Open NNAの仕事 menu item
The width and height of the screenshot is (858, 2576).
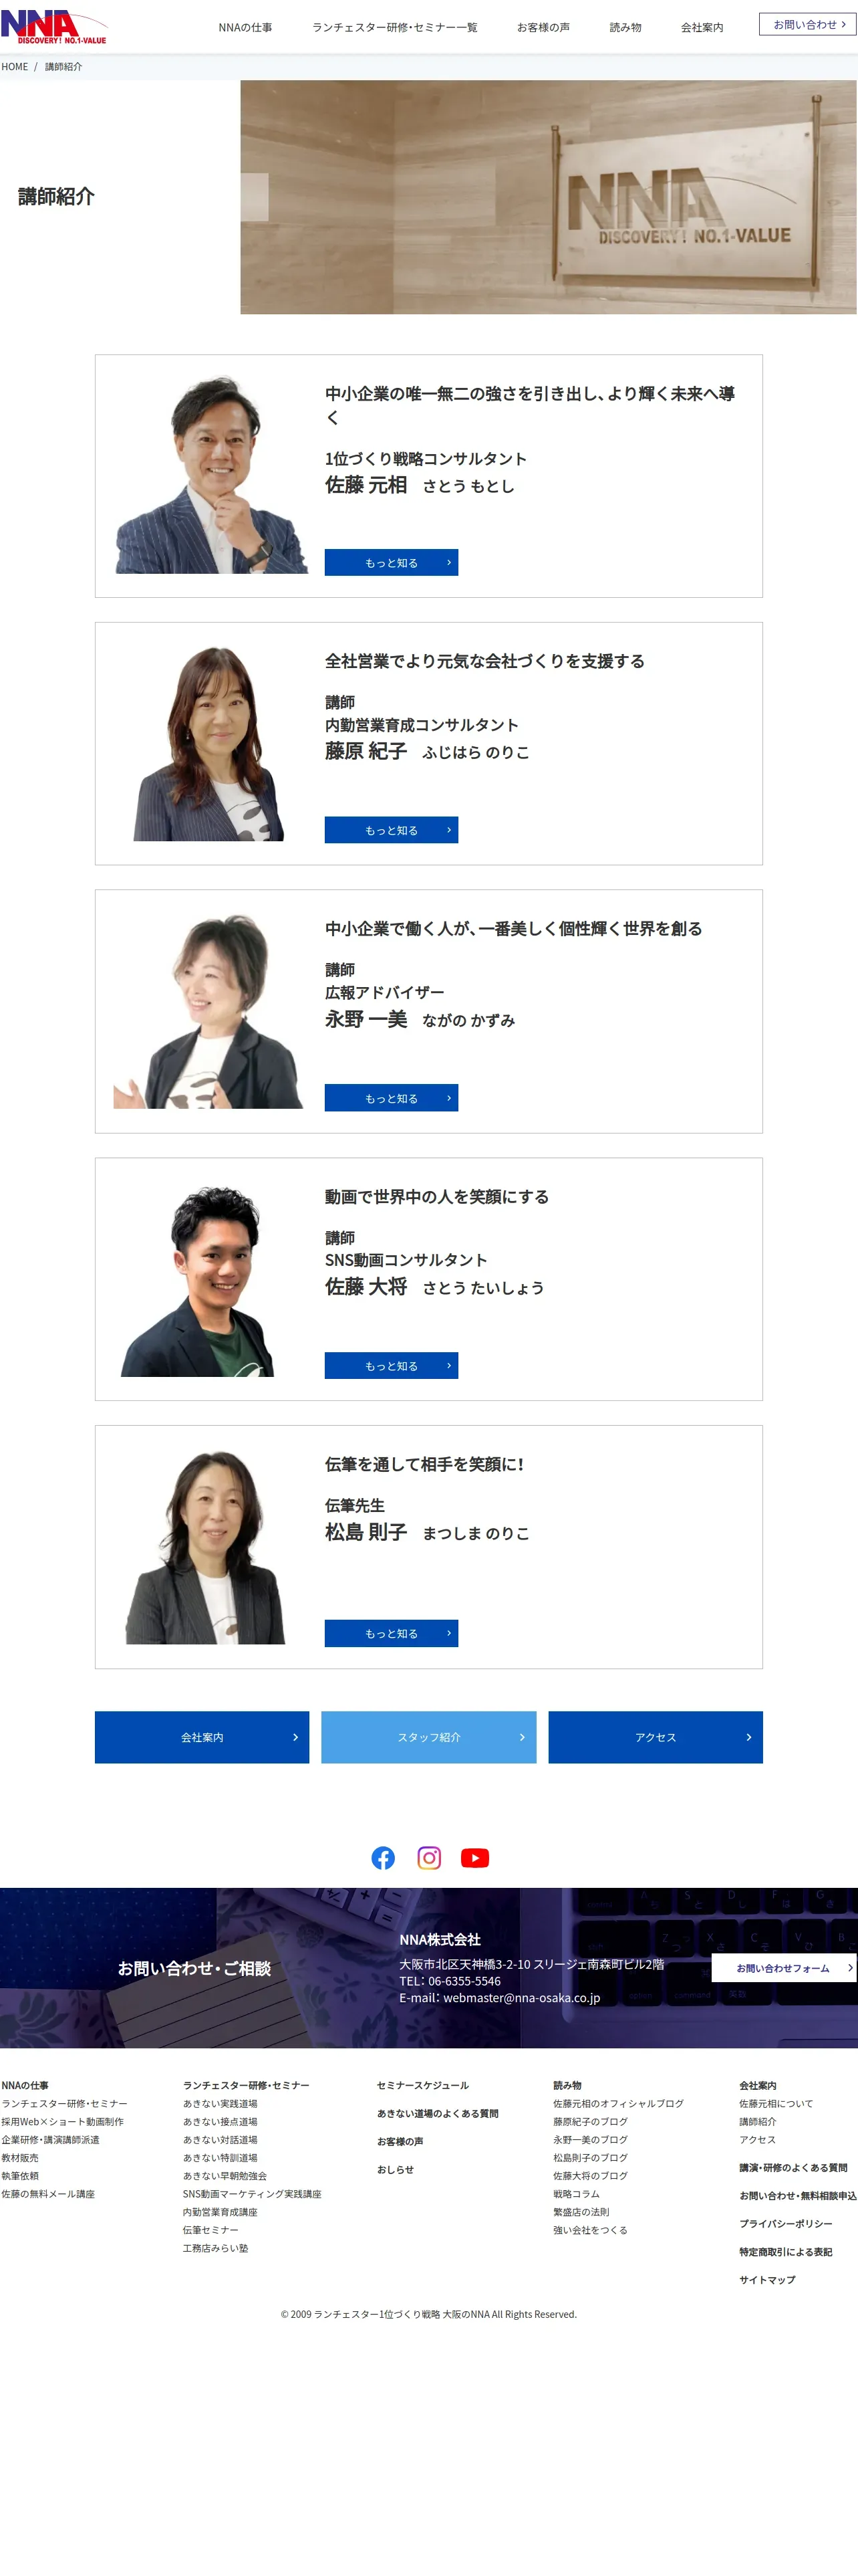(x=246, y=27)
